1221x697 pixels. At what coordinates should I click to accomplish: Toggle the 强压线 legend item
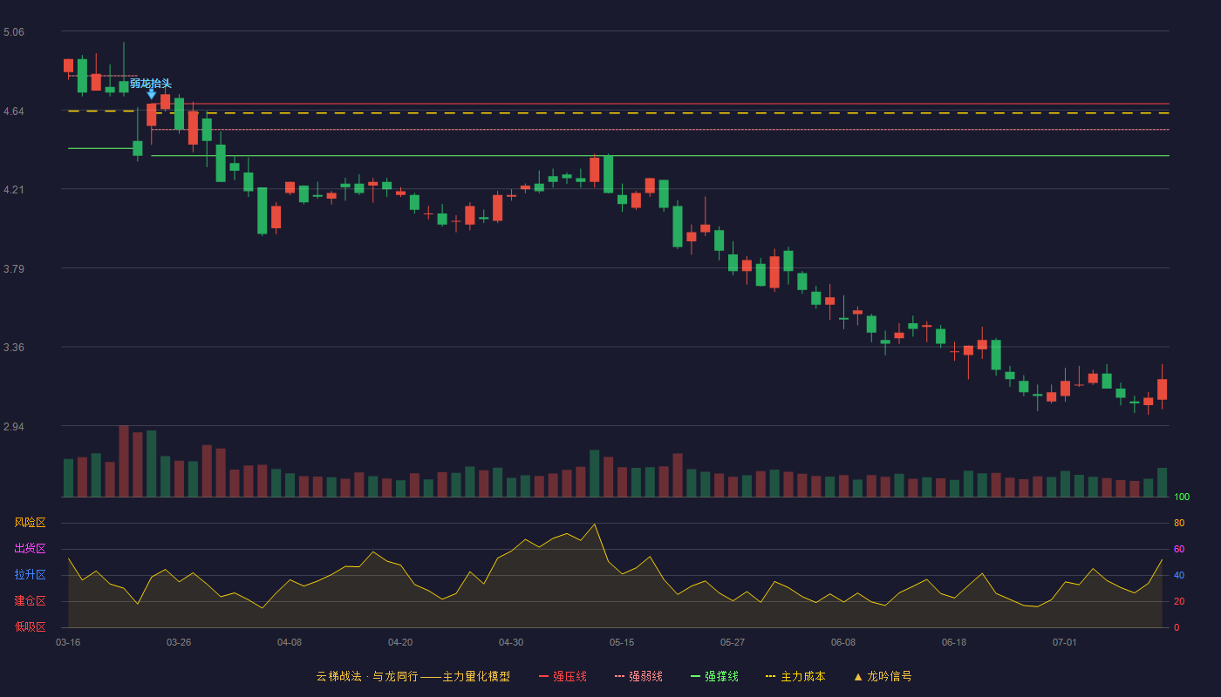tap(563, 676)
